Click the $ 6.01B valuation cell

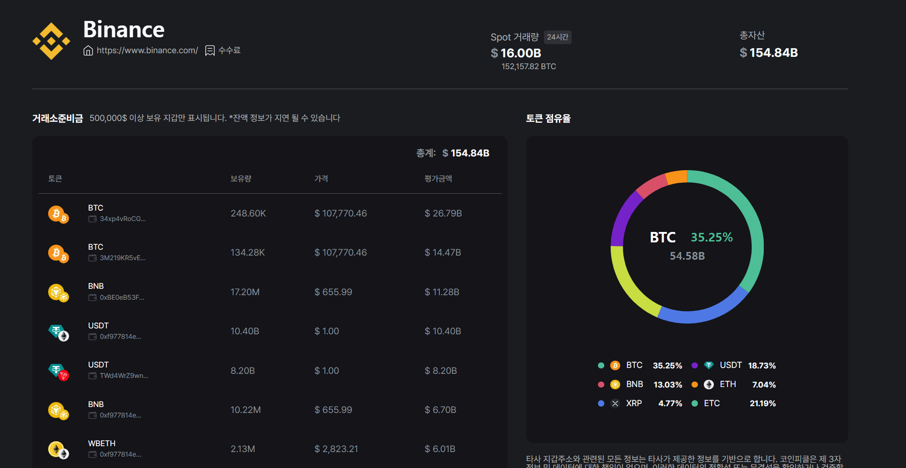[x=440, y=449]
